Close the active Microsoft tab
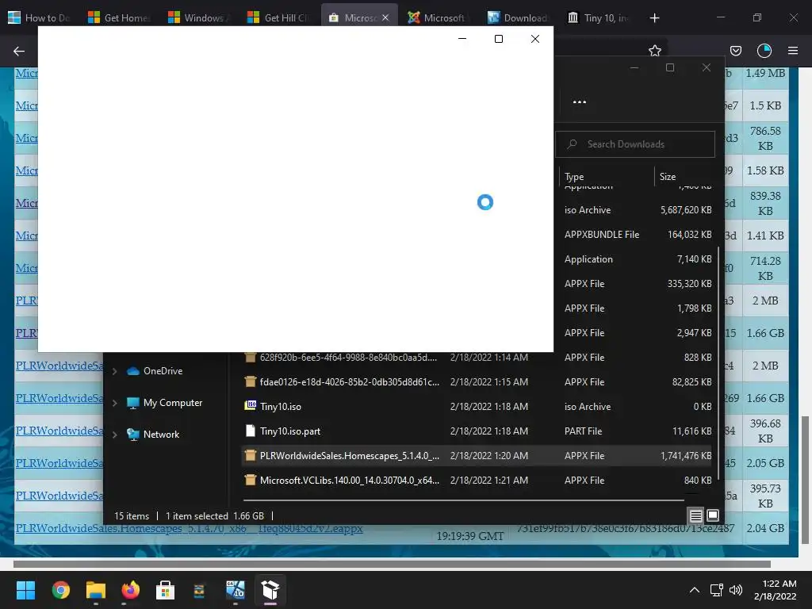The width and height of the screenshot is (812, 609). click(385, 18)
